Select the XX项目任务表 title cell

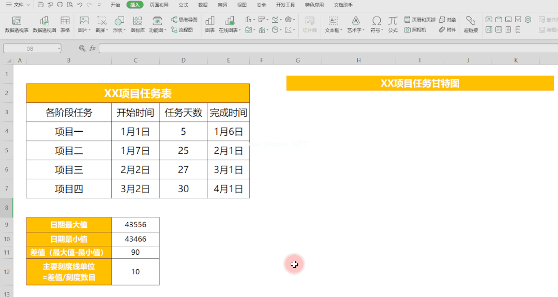coord(138,93)
